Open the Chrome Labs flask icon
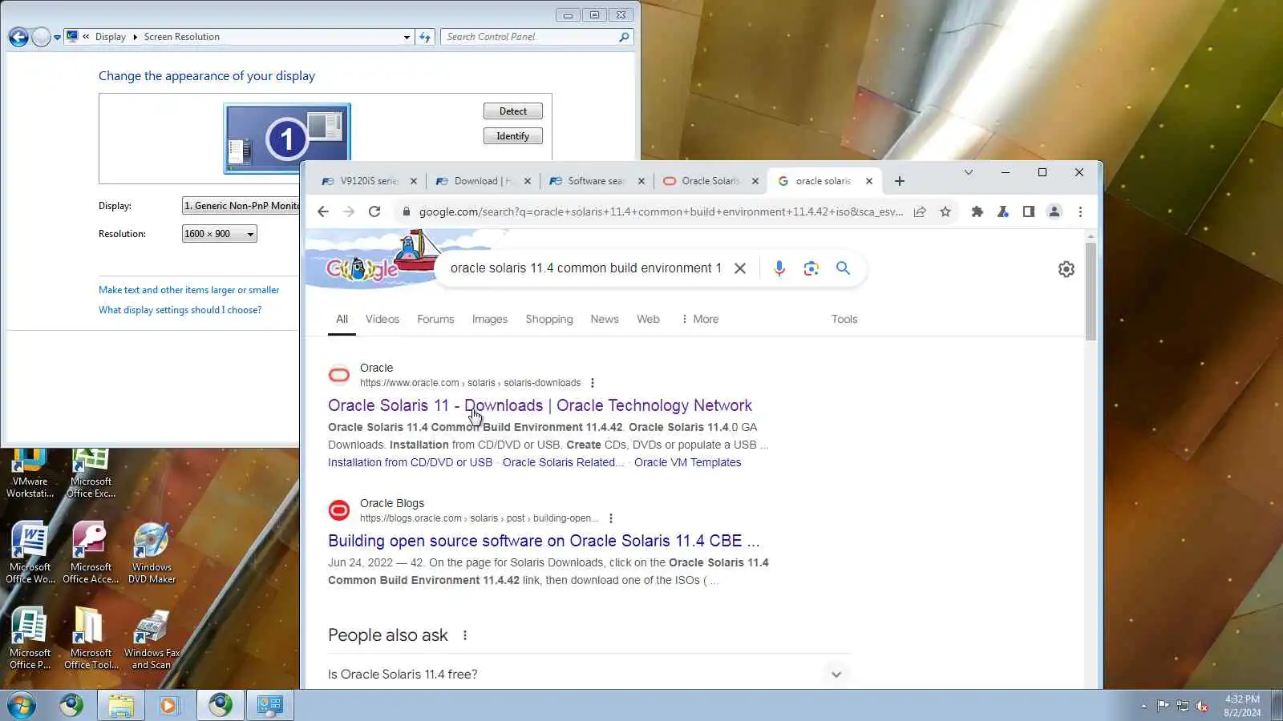 coord(1002,211)
